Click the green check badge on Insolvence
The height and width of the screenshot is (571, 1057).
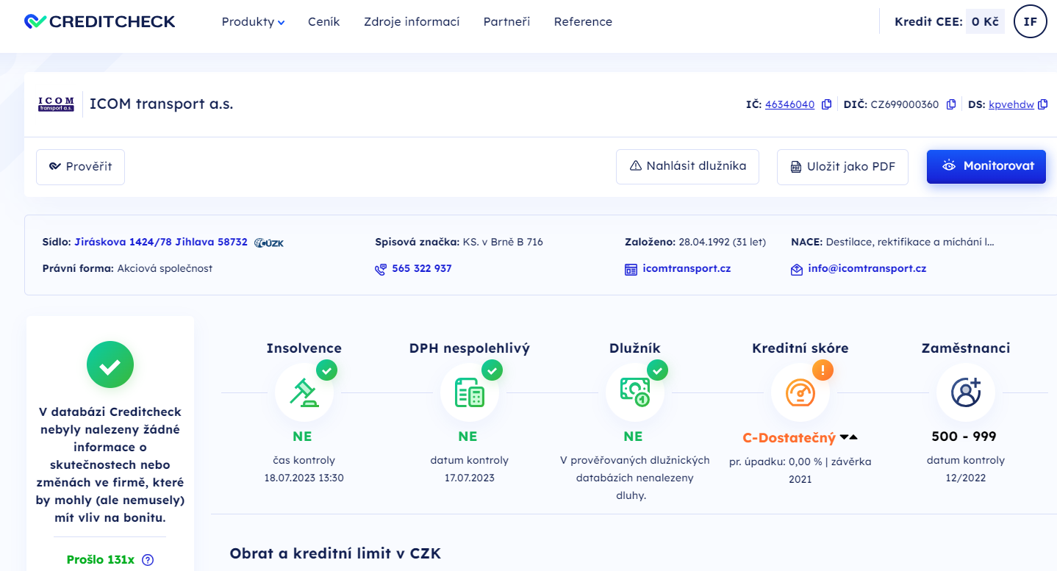point(327,370)
